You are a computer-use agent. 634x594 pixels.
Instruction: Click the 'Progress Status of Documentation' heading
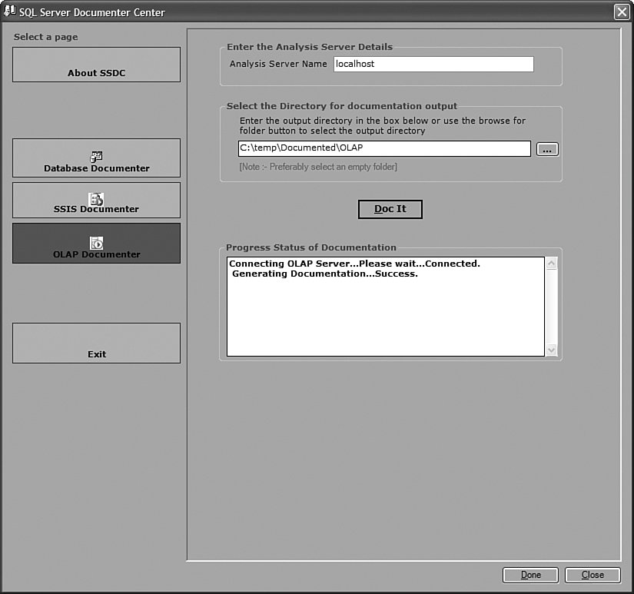coord(311,247)
